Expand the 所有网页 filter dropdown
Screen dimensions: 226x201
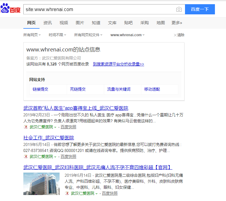[32, 35]
